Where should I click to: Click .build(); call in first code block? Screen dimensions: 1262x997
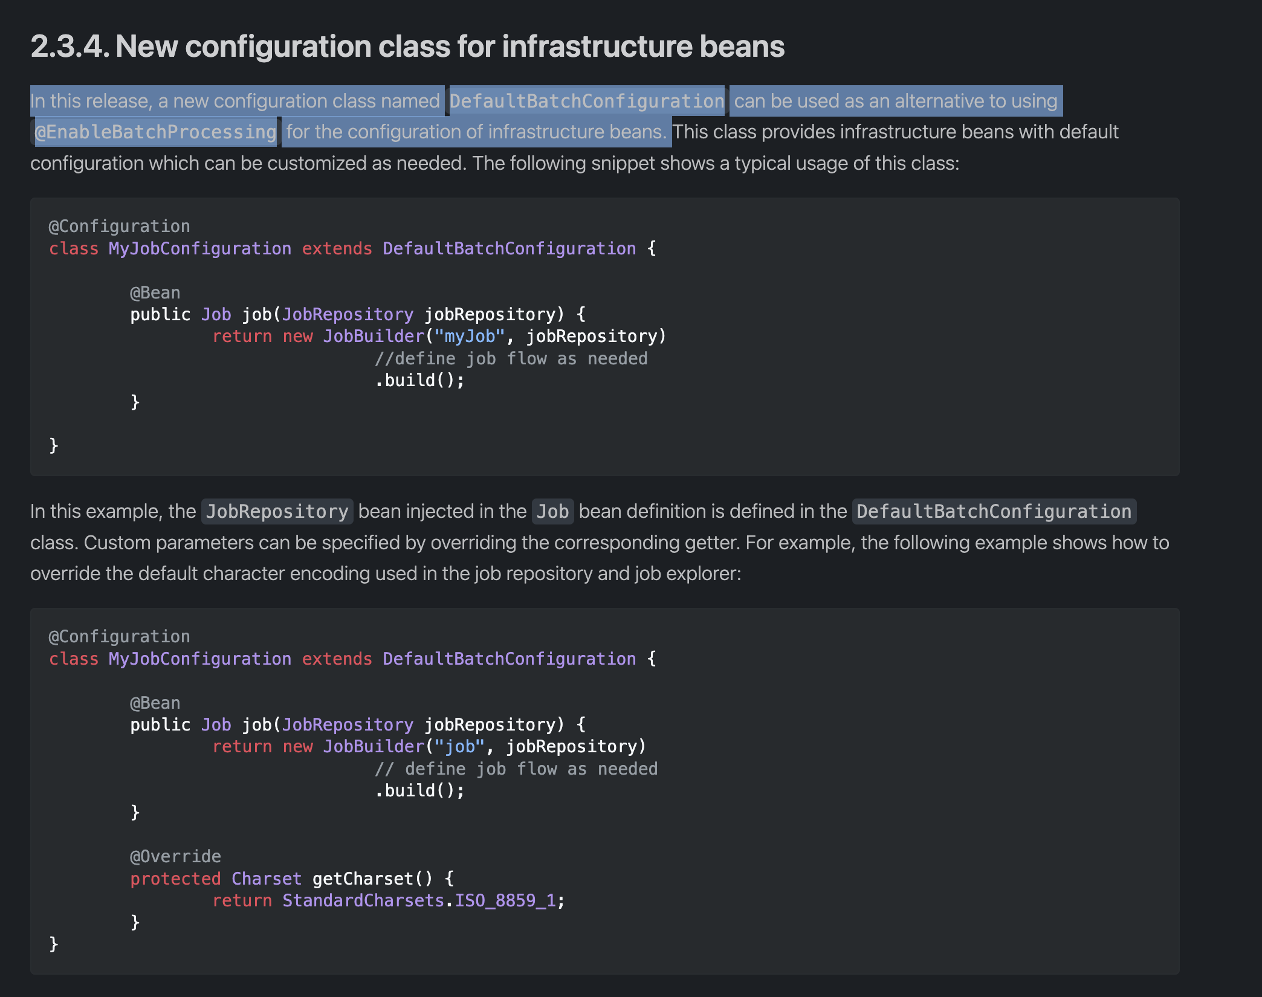(419, 380)
